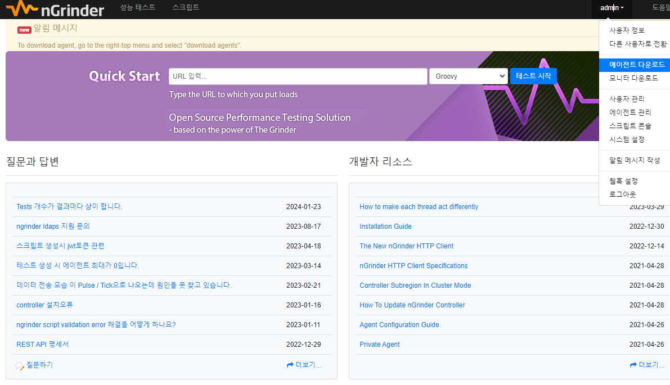Screen dimensions: 670x385
Task: Open the 도움말 menu
Action: point(660,7)
